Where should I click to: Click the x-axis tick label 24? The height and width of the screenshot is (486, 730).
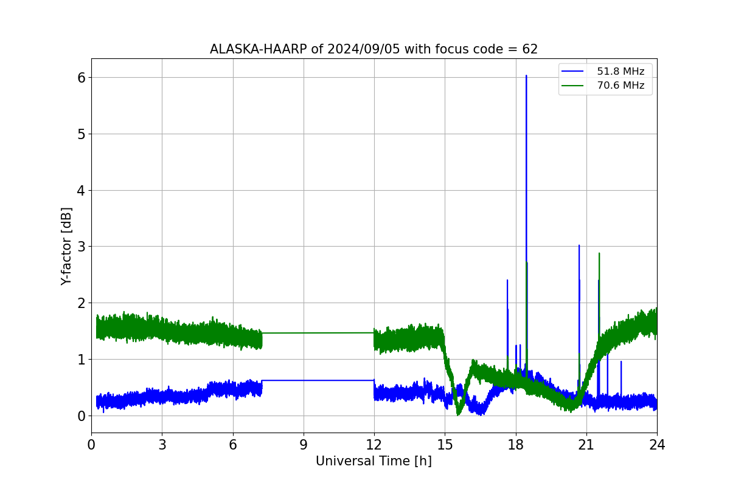click(657, 445)
